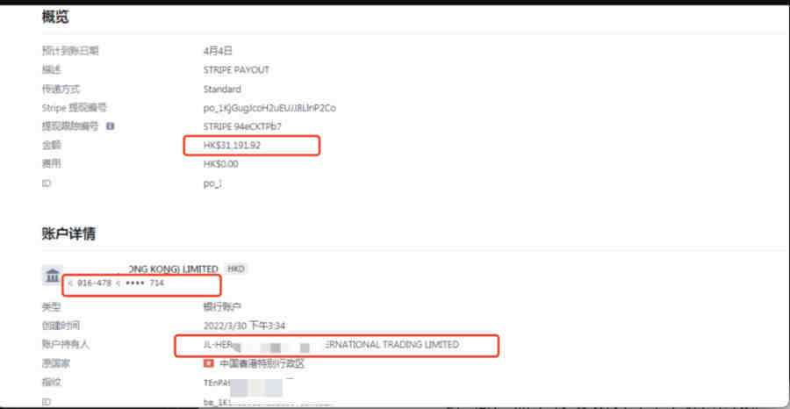Viewport: 790px width, 409px height.
Task: Click the STRIPE 94eCKTPb7 tracking number
Action: [x=242, y=126]
